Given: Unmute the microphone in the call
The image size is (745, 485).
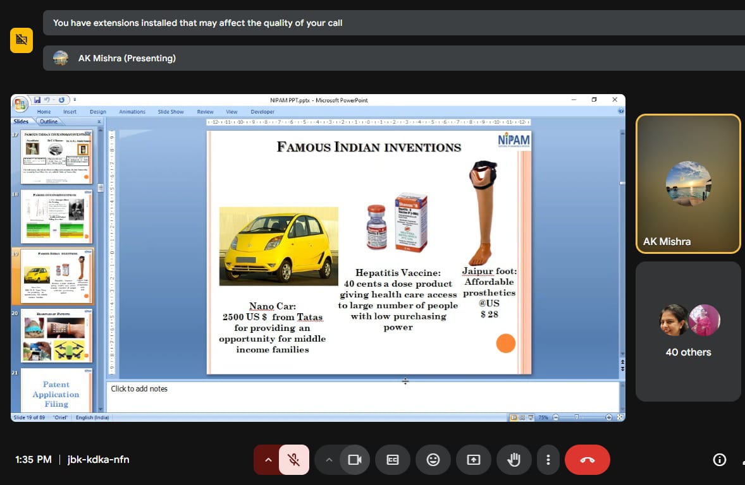Looking at the screenshot, I should pyautogui.click(x=293, y=459).
